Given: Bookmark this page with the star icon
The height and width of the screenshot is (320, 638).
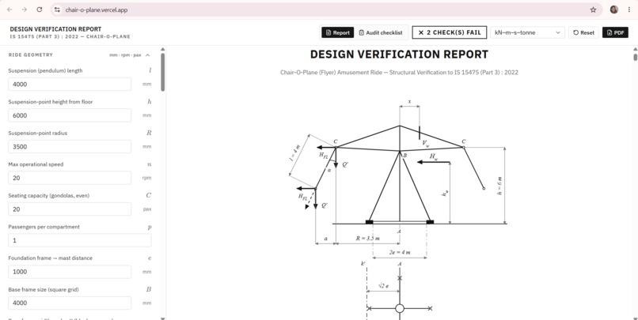Looking at the screenshot, I should pyautogui.click(x=593, y=9).
